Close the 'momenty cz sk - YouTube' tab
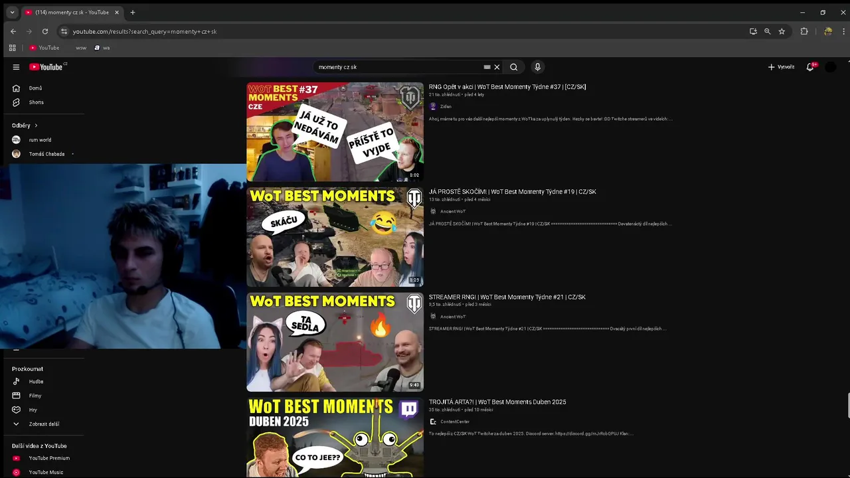The height and width of the screenshot is (478, 850). (117, 12)
